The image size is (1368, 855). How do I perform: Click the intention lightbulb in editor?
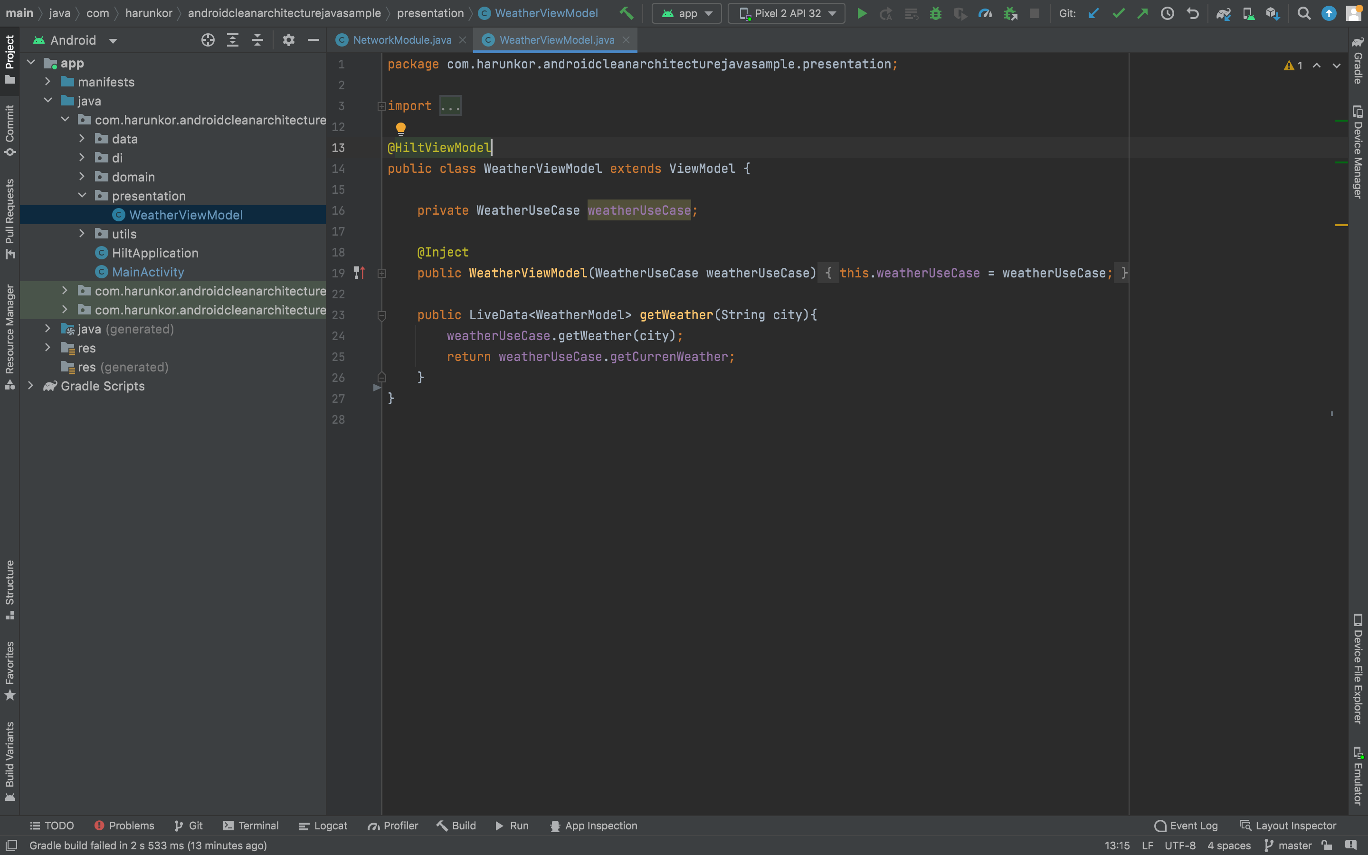click(x=401, y=128)
